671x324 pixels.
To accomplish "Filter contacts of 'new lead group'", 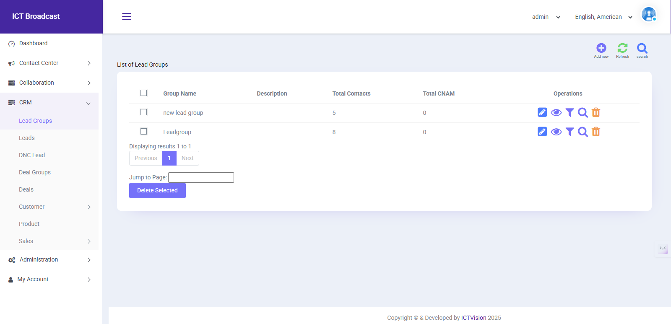I will tap(570, 112).
